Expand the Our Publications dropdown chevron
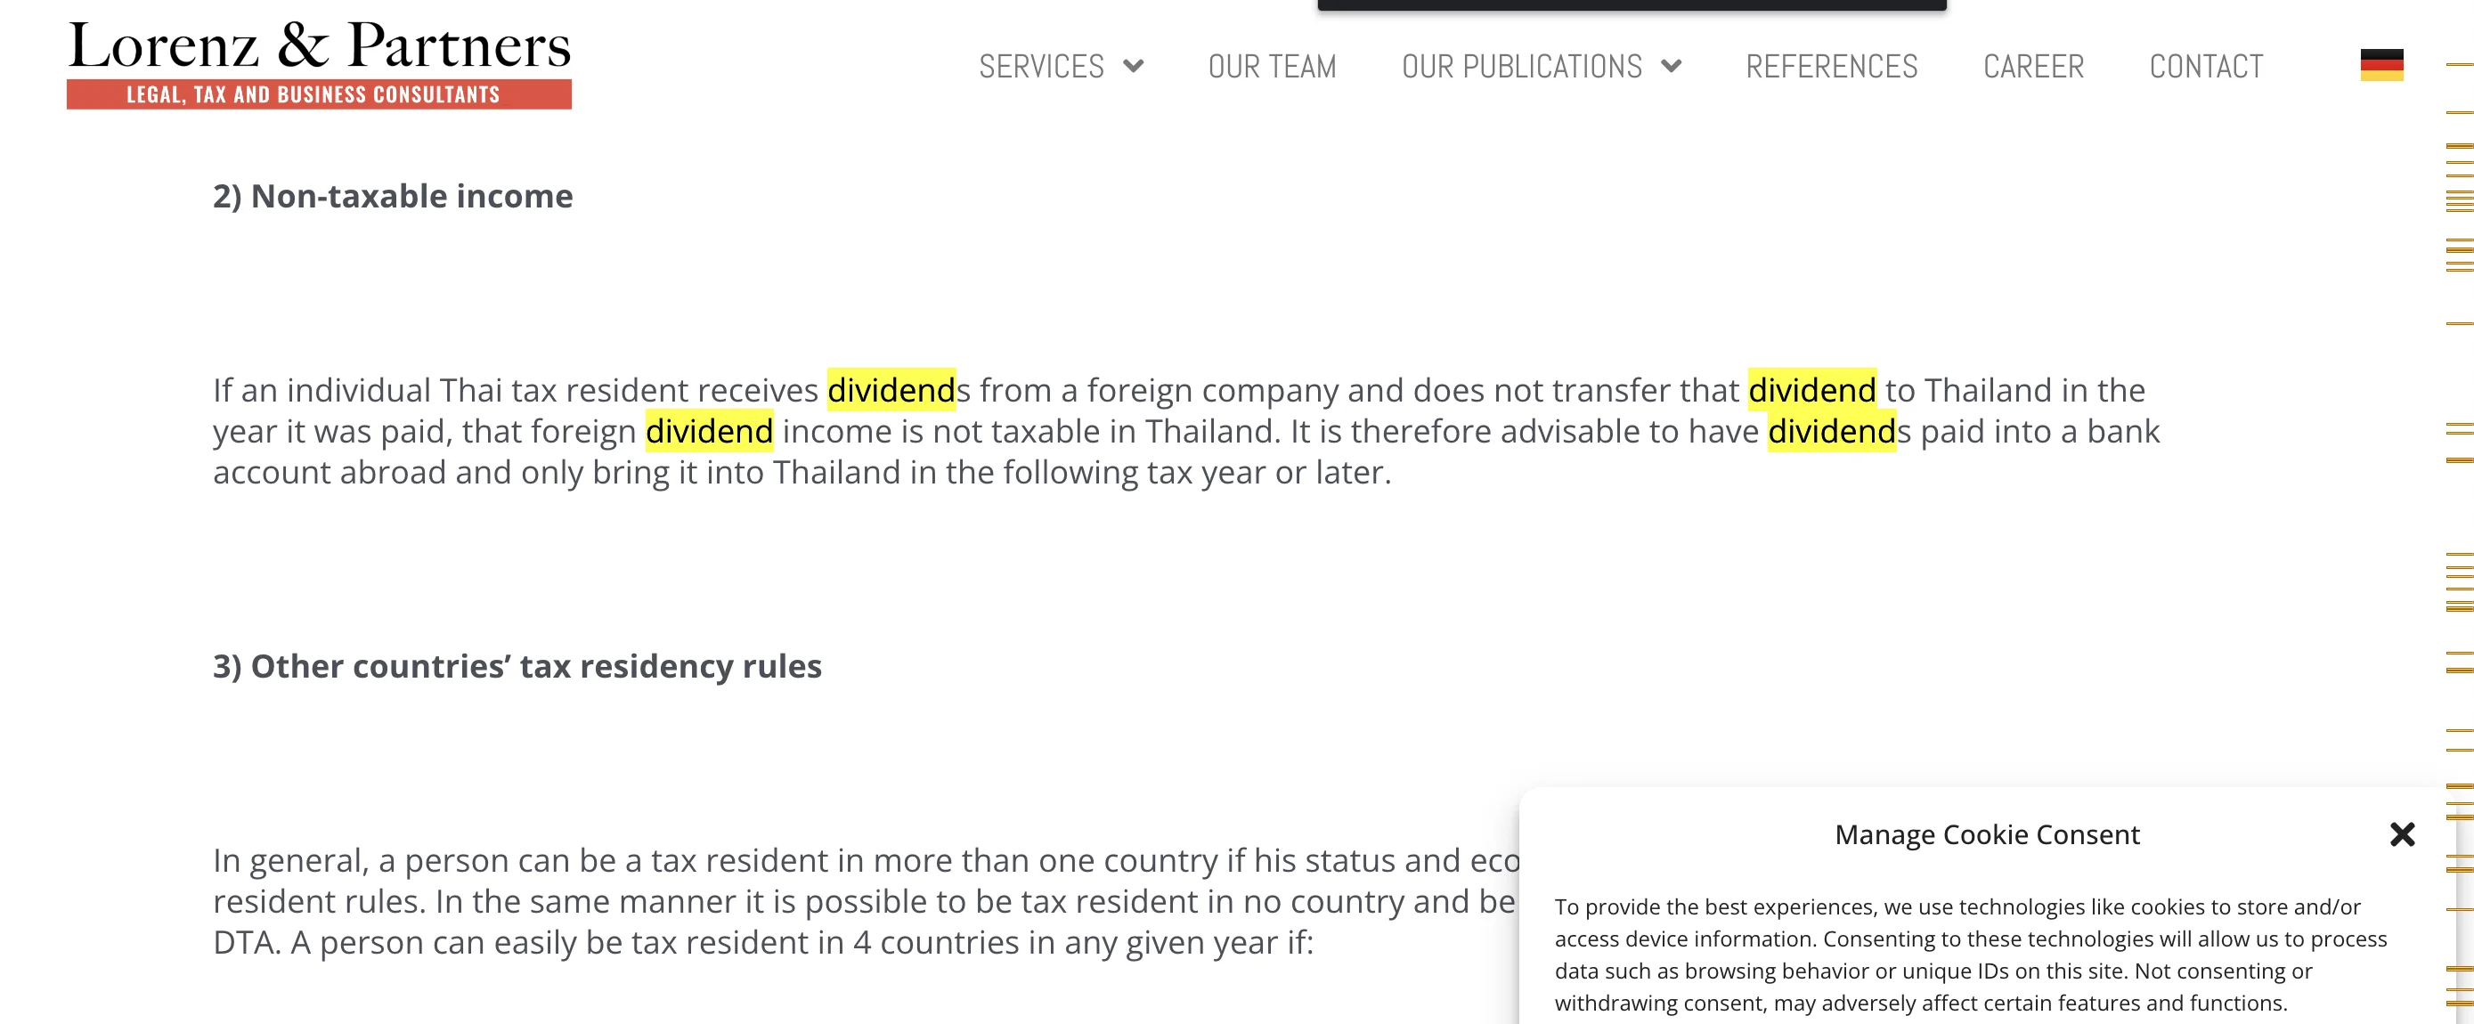 point(1671,66)
